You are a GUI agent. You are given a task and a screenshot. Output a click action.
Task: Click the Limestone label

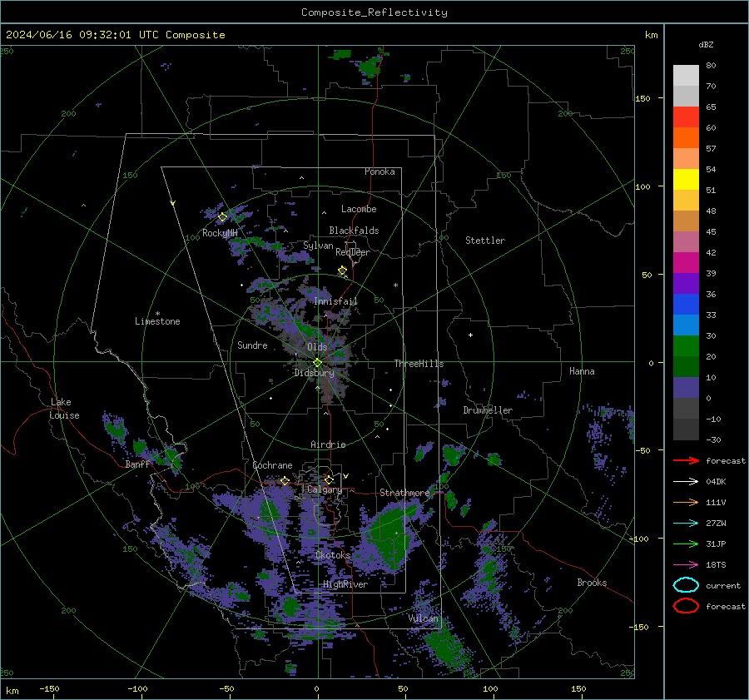[157, 321]
